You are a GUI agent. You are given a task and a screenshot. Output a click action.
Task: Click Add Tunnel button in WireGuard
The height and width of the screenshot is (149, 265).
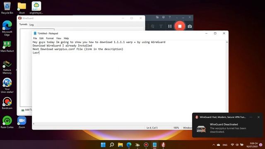click(x=27, y=110)
